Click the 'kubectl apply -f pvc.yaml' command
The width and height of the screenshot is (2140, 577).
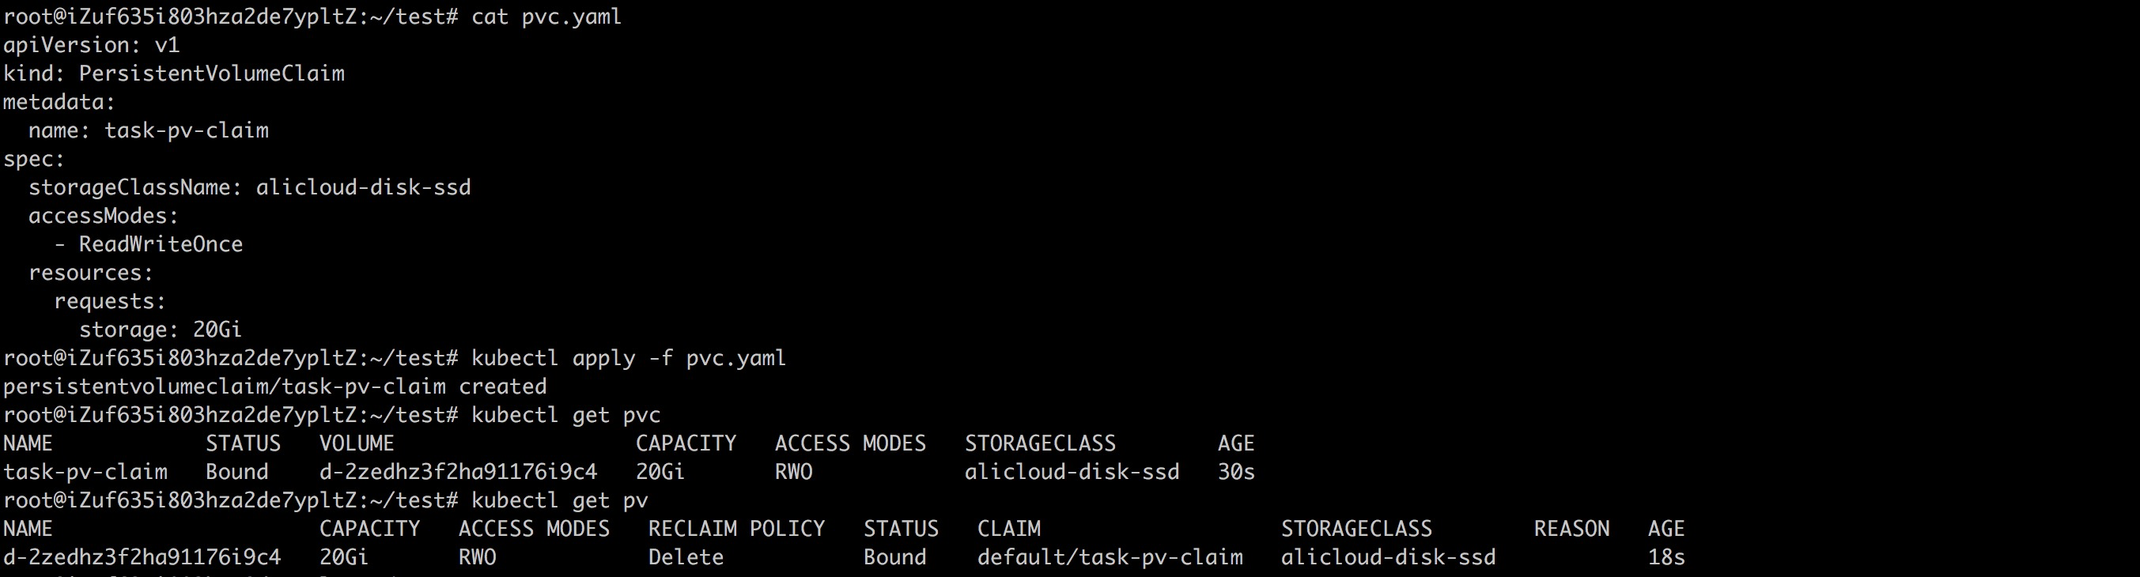point(628,358)
